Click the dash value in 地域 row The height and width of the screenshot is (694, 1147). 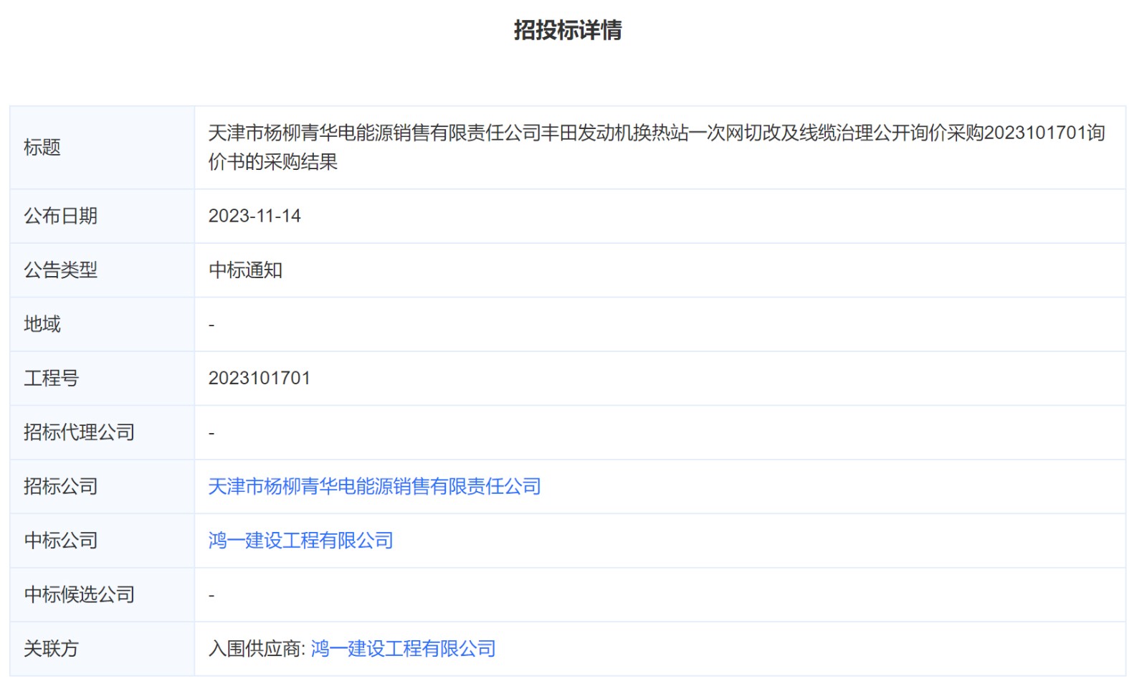211,325
